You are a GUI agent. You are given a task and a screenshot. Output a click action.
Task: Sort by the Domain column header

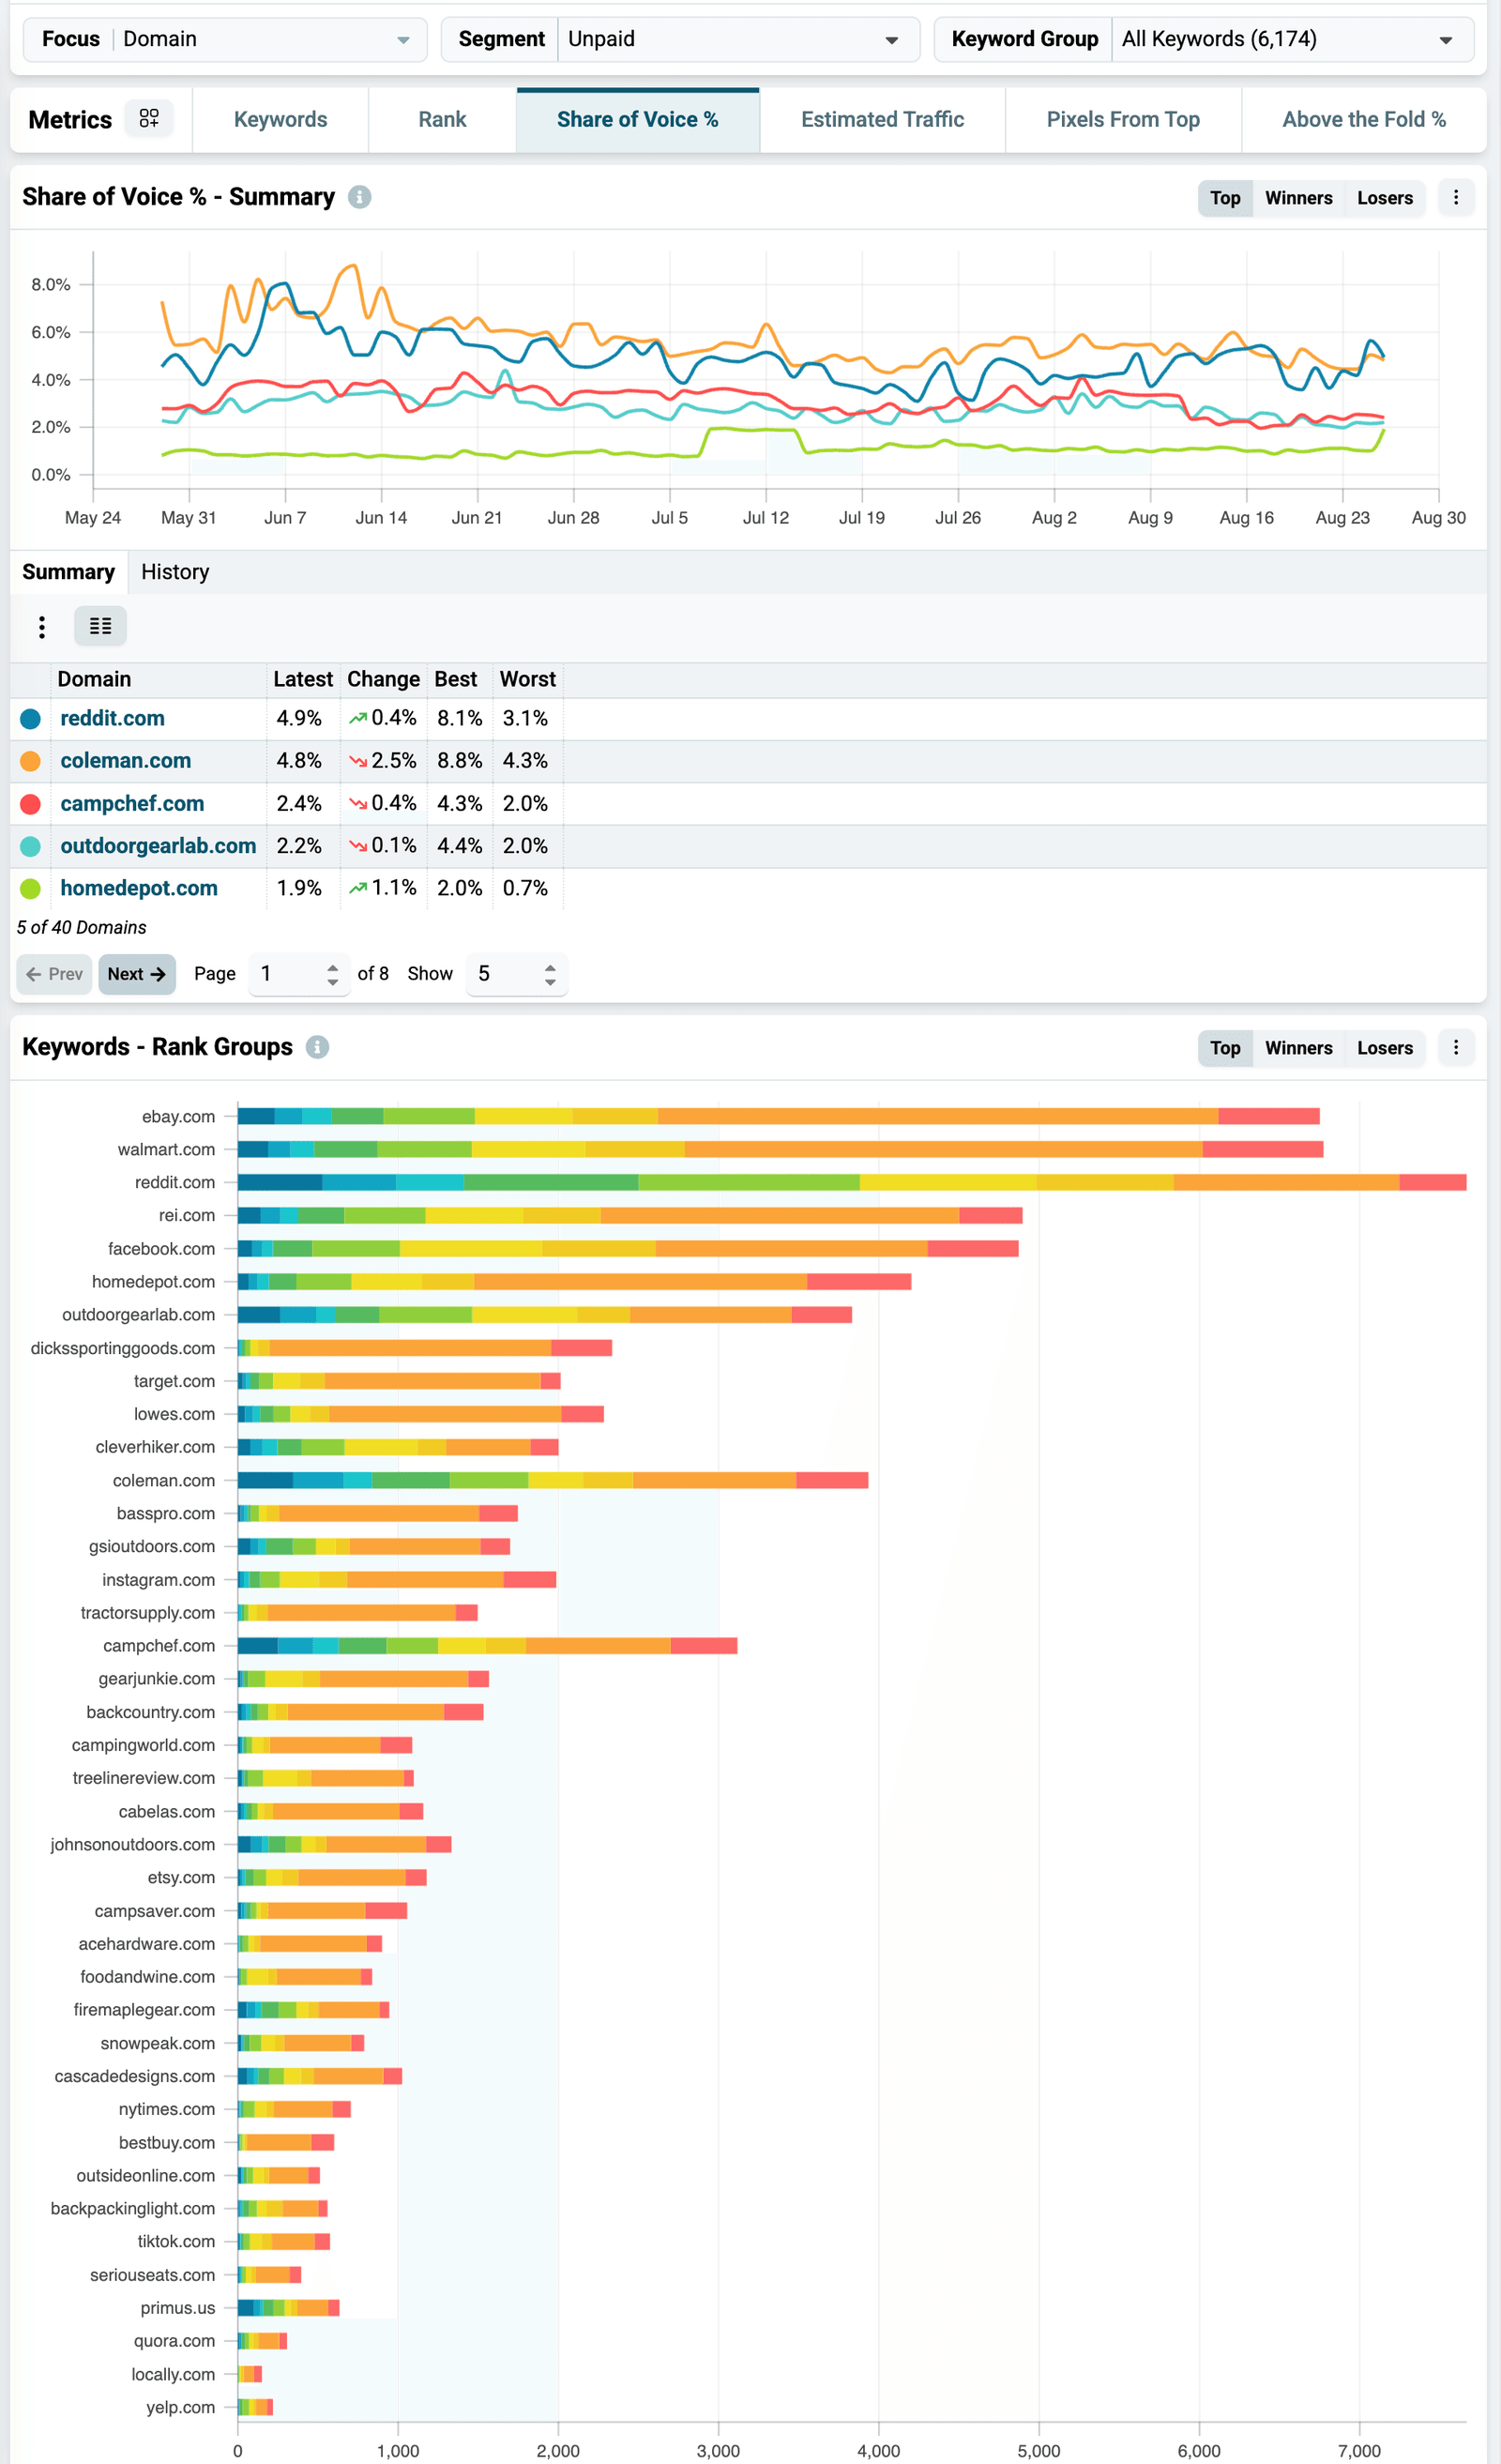[x=158, y=680]
